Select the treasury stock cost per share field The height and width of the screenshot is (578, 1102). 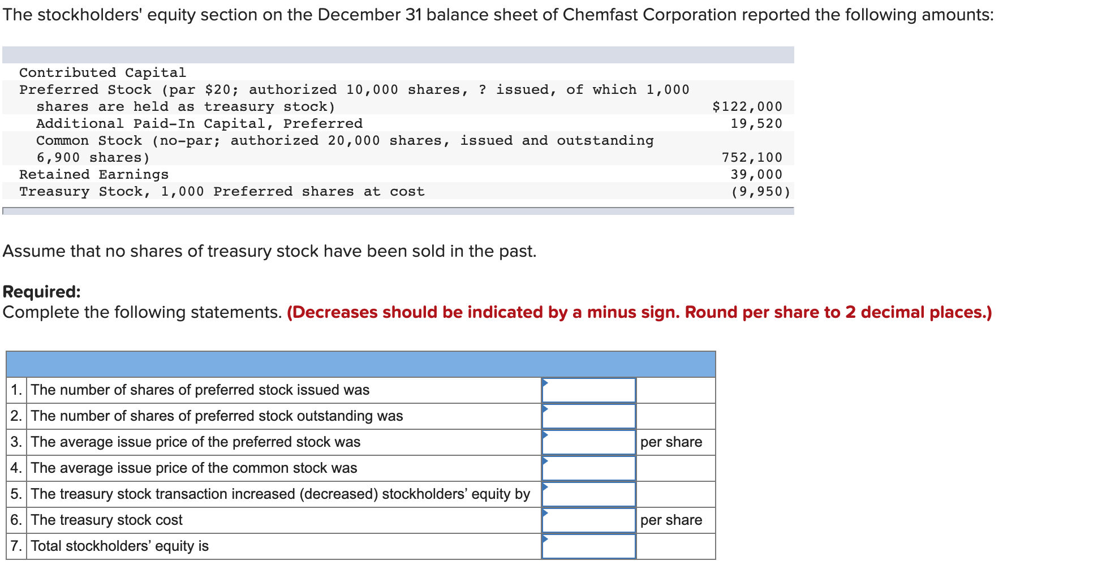click(x=589, y=520)
